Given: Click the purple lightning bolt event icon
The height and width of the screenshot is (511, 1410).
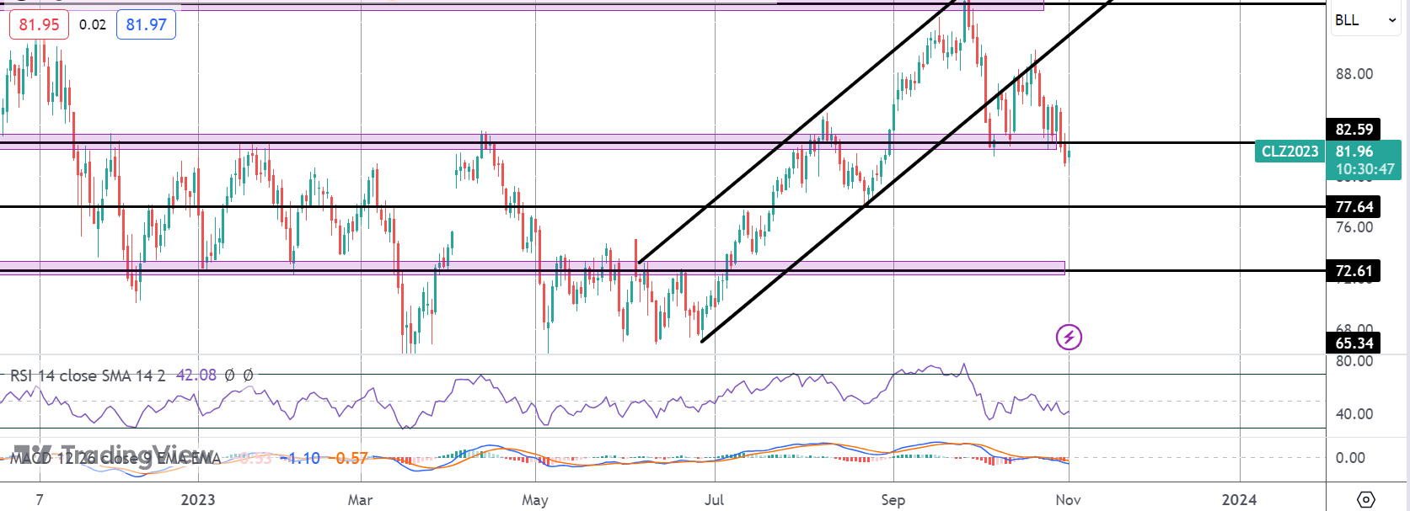Looking at the screenshot, I should click(x=1069, y=338).
